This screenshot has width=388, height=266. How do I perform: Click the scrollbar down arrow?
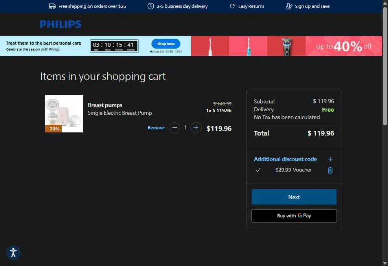[x=385, y=263]
